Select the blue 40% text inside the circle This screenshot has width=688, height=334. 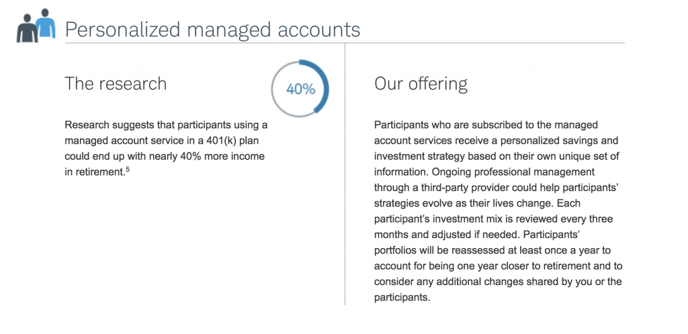(x=300, y=89)
